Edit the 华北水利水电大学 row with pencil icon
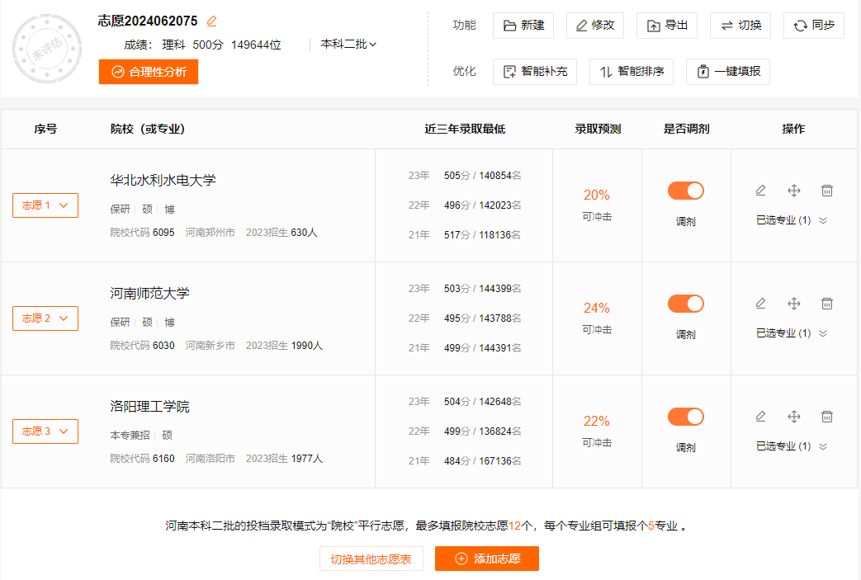Viewport: 861px width, 580px height. pos(760,191)
